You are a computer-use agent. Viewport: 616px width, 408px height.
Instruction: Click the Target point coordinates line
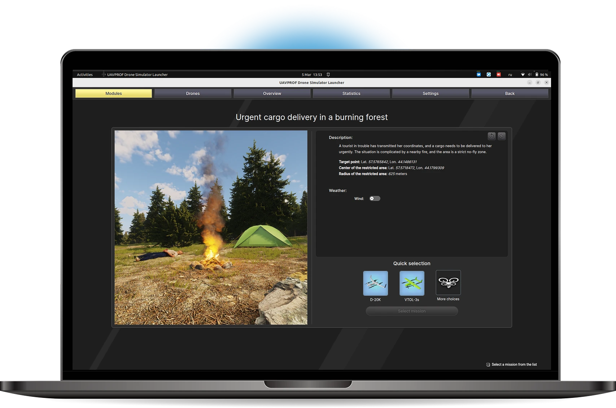coord(378,162)
